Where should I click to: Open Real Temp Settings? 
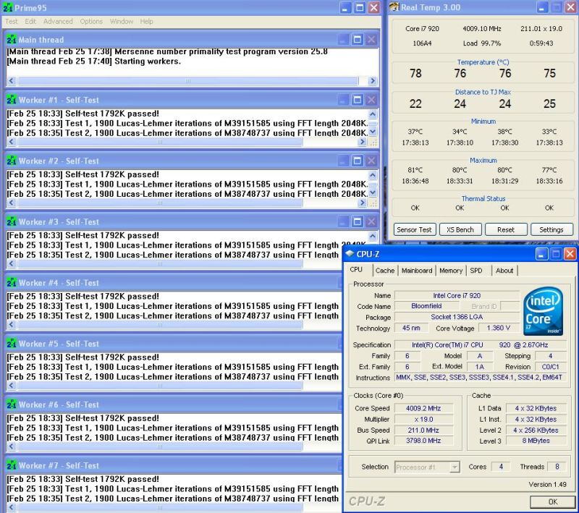click(551, 229)
